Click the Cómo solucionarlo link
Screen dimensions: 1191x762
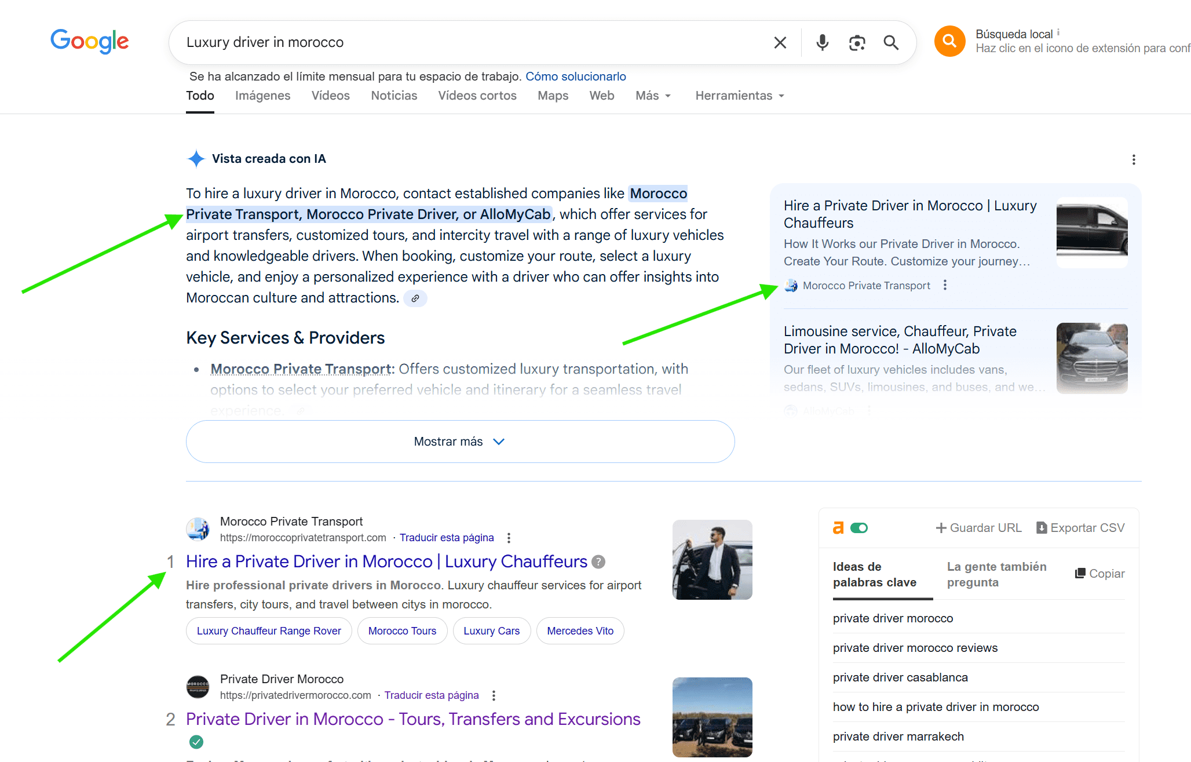[x=575, y=76]
